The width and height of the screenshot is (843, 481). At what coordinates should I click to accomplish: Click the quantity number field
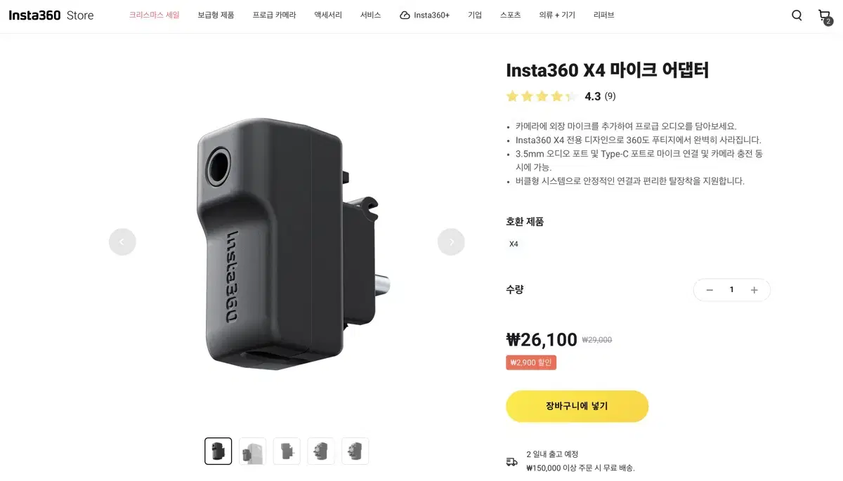pyautogui.click(x=731, y=290)
